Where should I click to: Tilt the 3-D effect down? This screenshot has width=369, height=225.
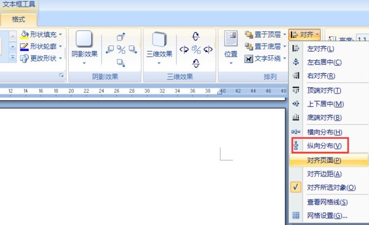tap(196, 63)
